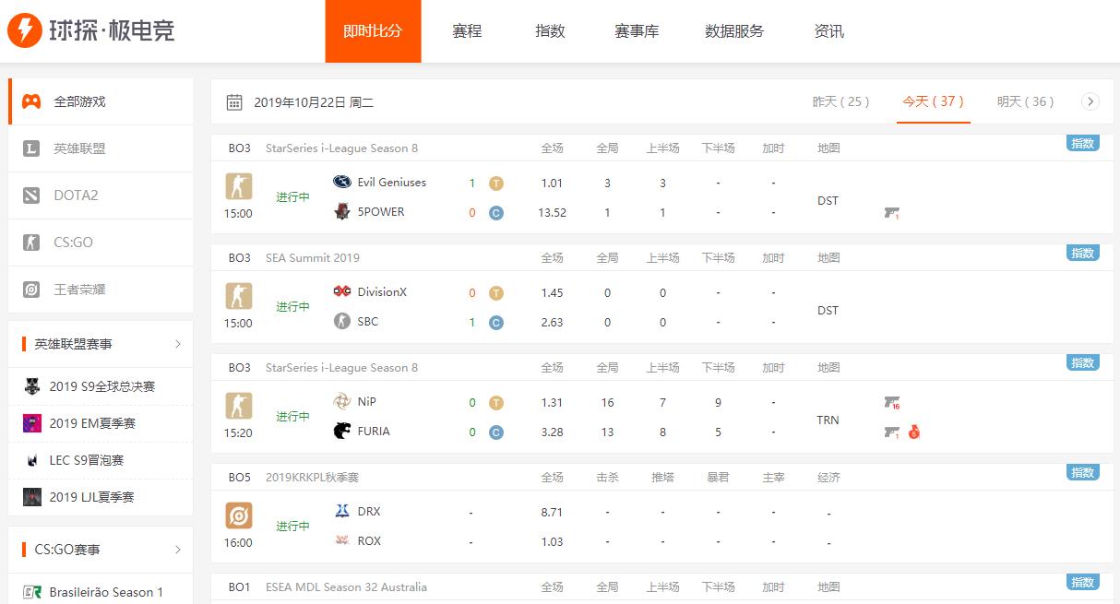Viewport: 1120px width, 604px height.
Task: Go to next dates with the right arrow
Action: pyautogui.click(x=1090, y=101)
